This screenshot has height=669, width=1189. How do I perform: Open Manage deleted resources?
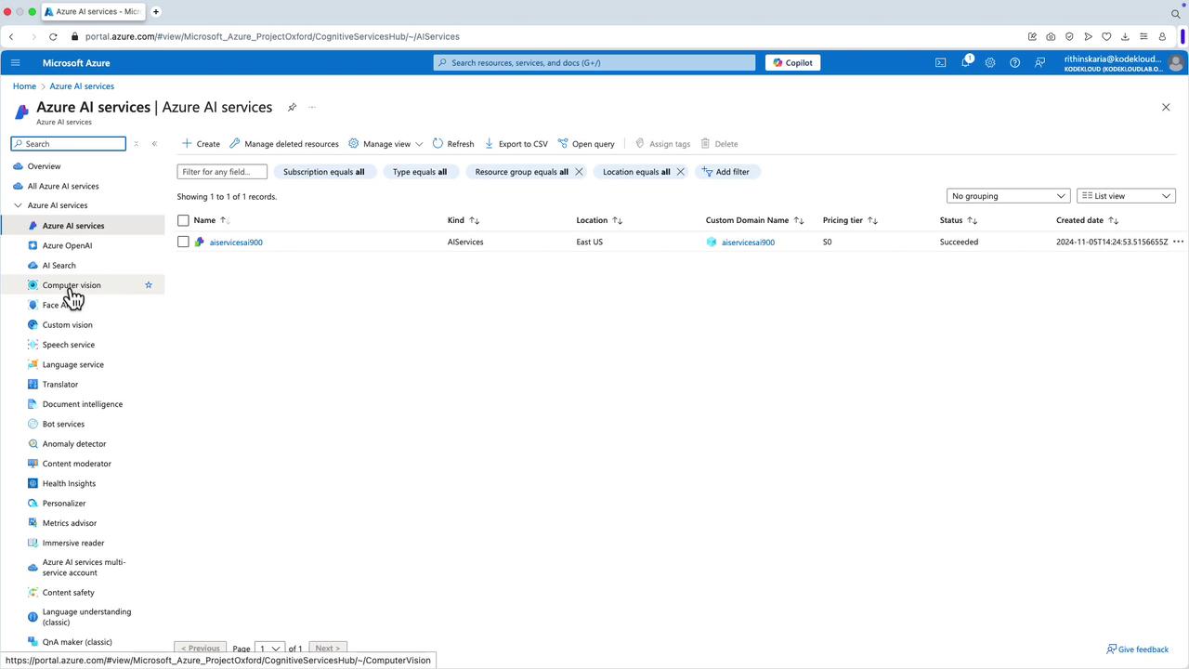click(284, 144)
